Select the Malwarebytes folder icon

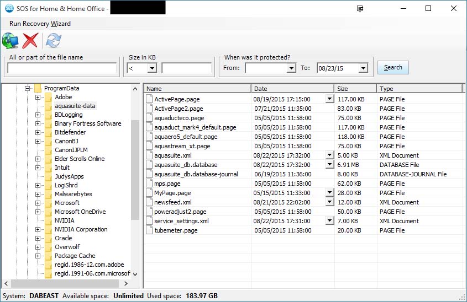(48, 194)
